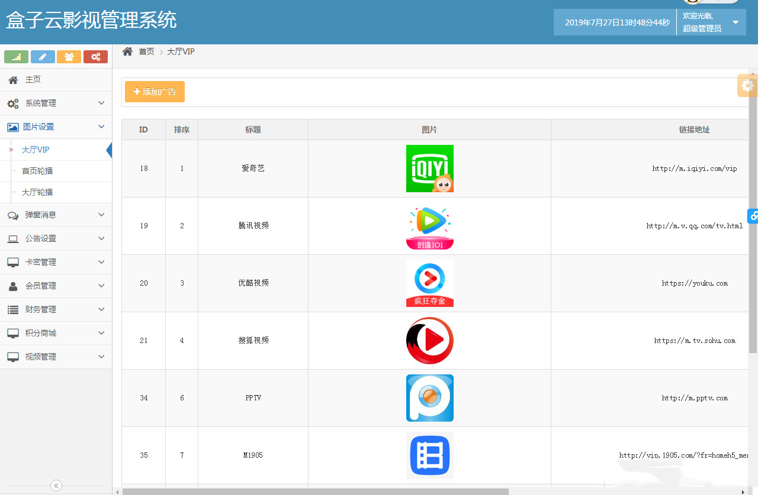Click the vip.1905.com link address
Screen dimensions: 758x495
click(x=684, y=455)
